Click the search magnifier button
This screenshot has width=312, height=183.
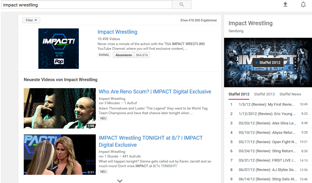pyautogui.click(x=182, y=5)
